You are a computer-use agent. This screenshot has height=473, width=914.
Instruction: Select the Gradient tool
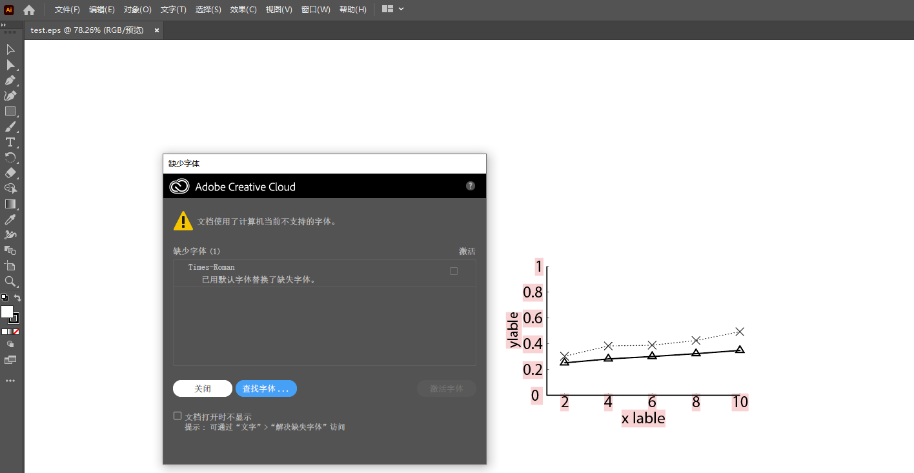[10, 204]
